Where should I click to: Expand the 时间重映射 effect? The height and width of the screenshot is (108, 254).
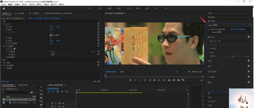click(x=2, y=57)
